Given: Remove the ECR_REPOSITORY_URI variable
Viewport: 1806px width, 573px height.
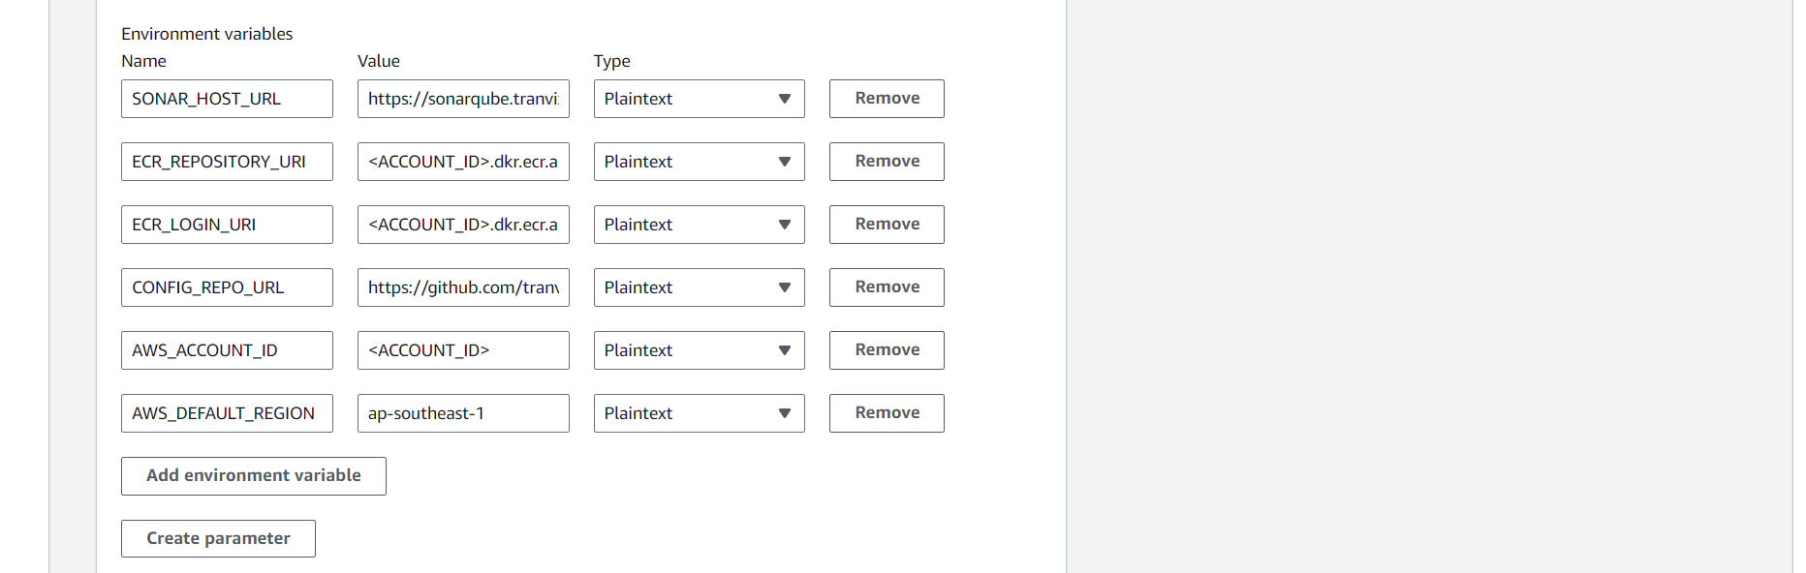Looking at the screenshot, I should 886,161.
